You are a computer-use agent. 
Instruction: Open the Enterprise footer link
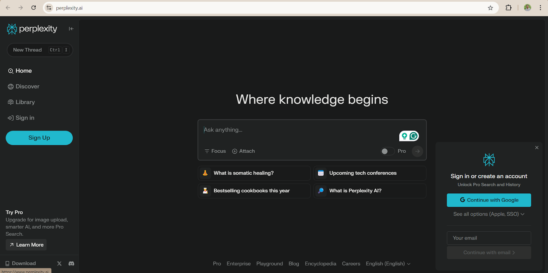(x=239, y=264)
